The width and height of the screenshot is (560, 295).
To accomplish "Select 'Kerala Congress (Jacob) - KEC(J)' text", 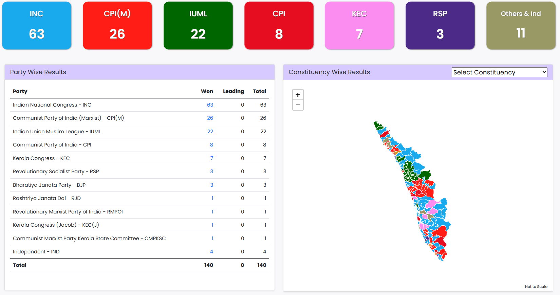I will coord(56,225).
